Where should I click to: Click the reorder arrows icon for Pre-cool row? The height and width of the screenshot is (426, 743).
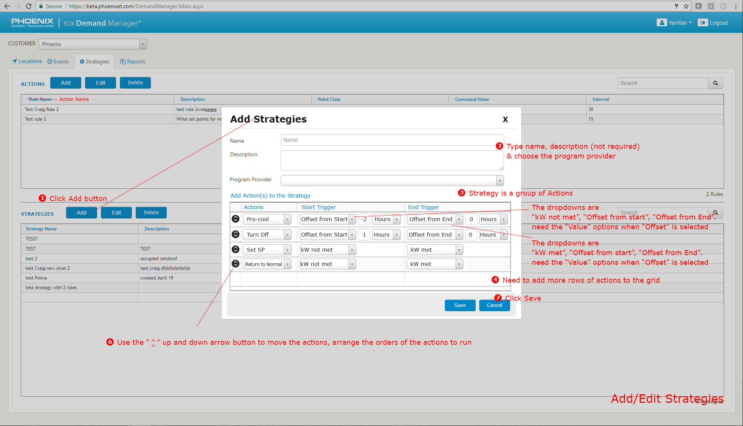(235, 219)
